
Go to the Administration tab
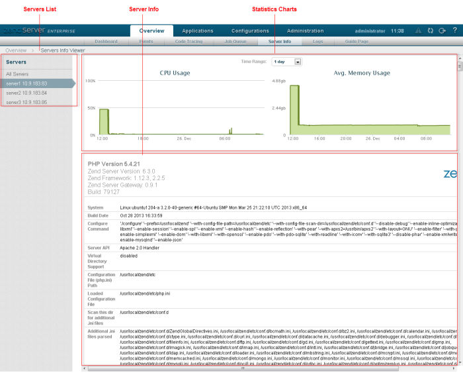(305, 30)
